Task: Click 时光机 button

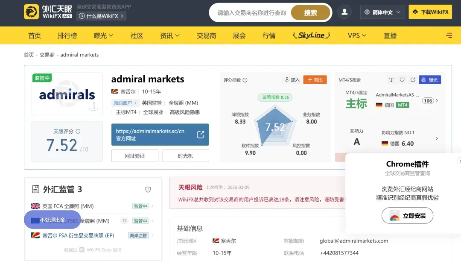Action: point(185,155)
